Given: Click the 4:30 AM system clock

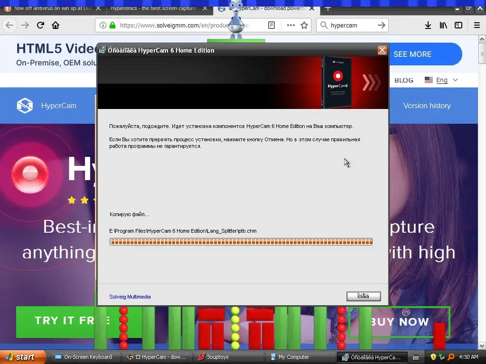Looking at the screenshot, I should coord(468,357).
